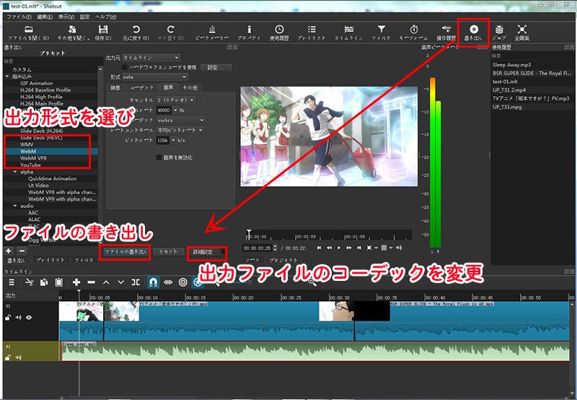577x400 pixels.
Task: Click the timeline Overwrite down-chevron icon
Action: [x=120, y=282]
